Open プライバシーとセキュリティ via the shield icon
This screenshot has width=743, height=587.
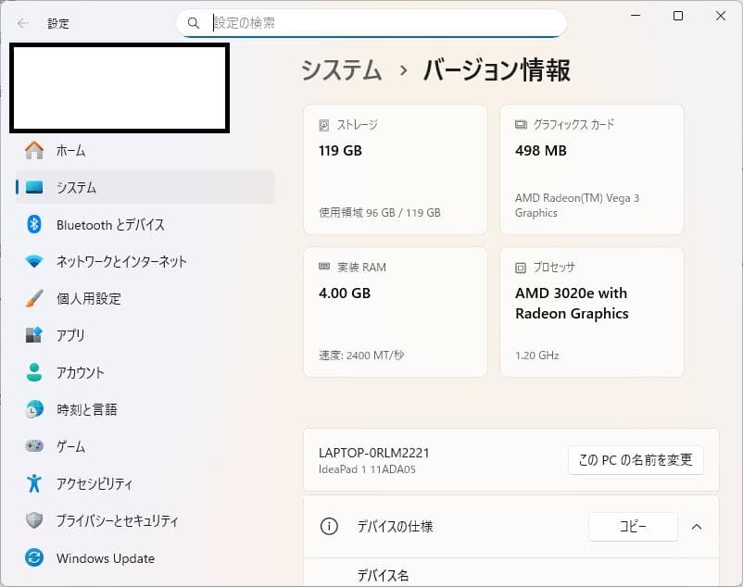coord(33,520)
